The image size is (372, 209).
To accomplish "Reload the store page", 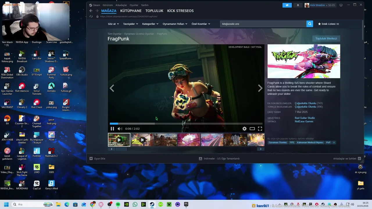I will tap(91, 17).
